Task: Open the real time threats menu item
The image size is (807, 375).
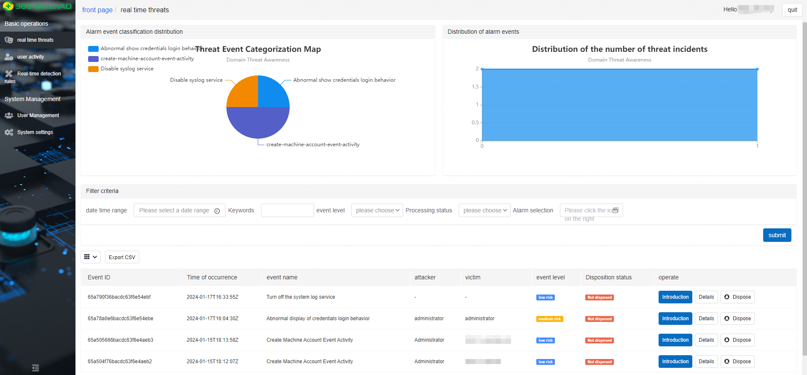Action: pyautogui.click(x=38, y=40)
